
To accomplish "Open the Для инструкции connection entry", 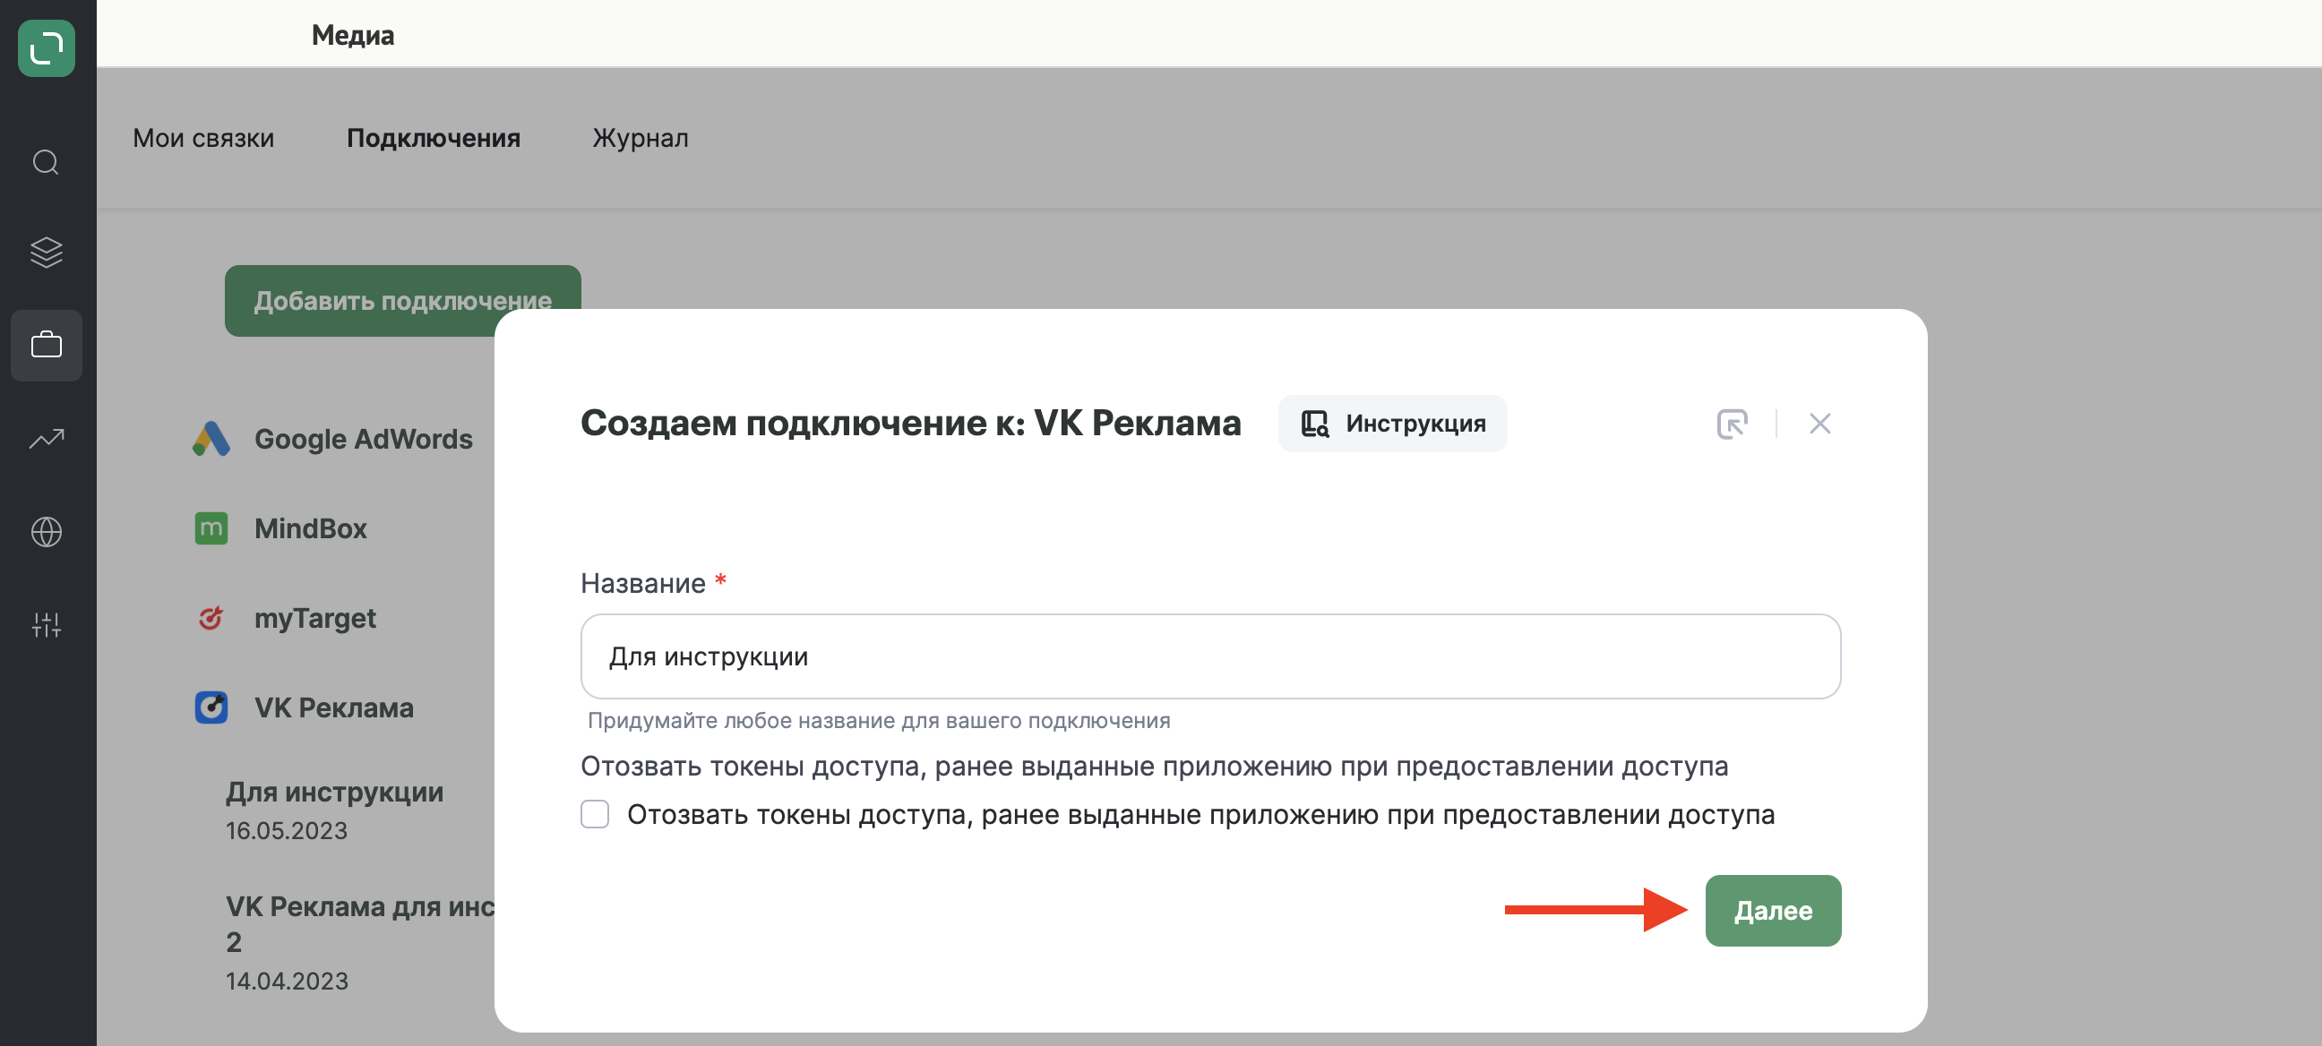I will 334,792.
